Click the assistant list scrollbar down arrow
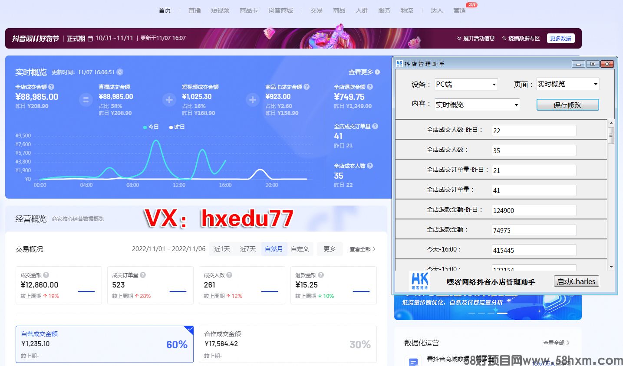 pos(611,267)
